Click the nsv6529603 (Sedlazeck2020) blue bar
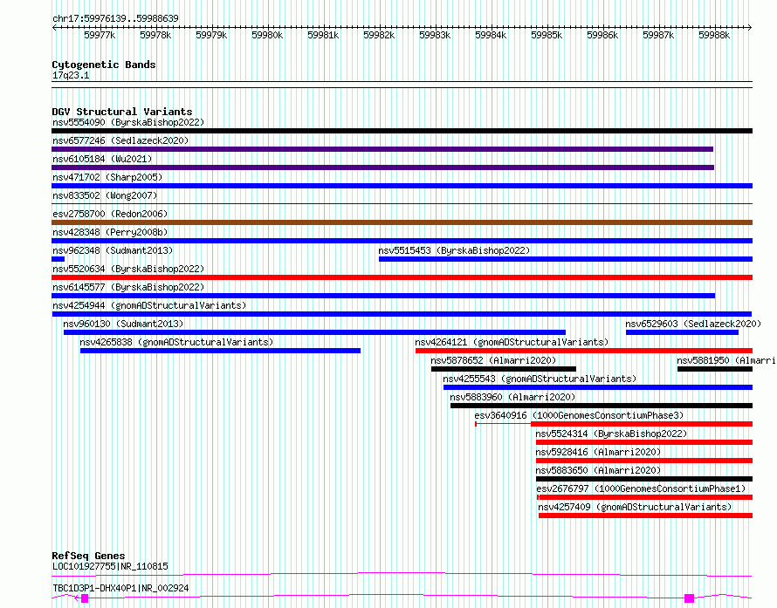 point(682,332)
